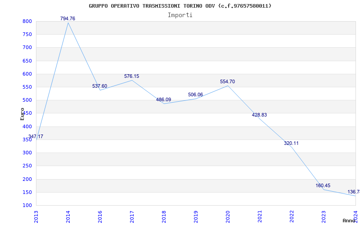This screenshot has height=225, width=360.
Task: Click the 576.15 value label
Action: (x=131, y=76)
